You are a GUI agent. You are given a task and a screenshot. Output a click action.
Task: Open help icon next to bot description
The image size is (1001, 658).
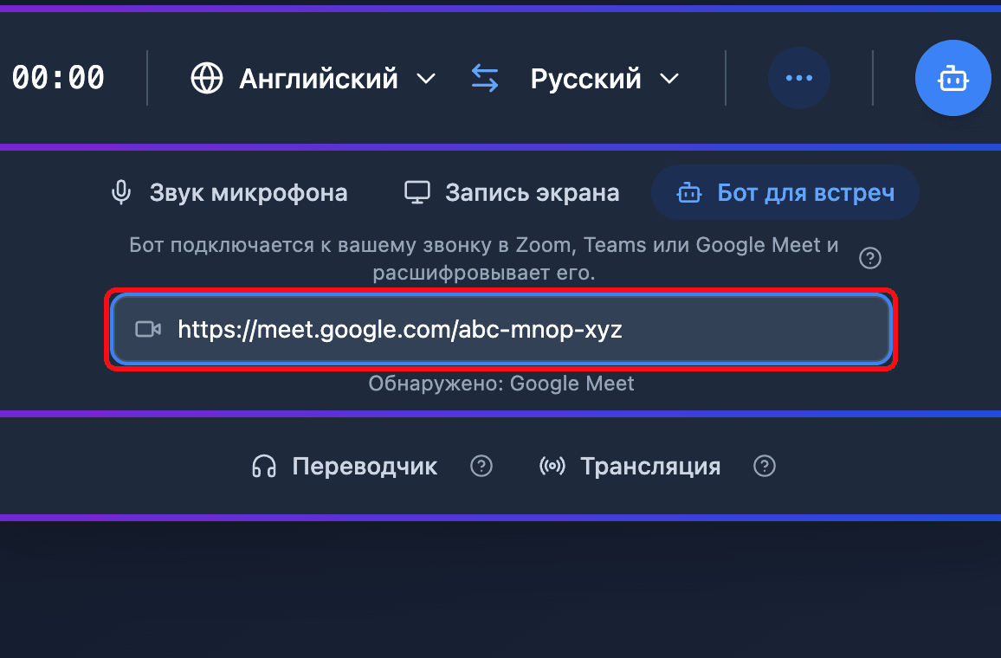pos(870,258)
